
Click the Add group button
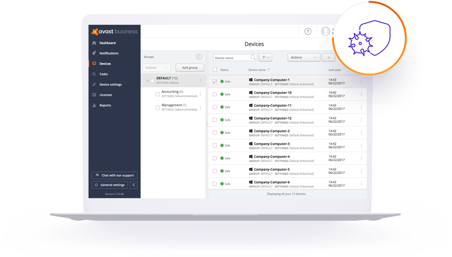(x=190, y=68)
